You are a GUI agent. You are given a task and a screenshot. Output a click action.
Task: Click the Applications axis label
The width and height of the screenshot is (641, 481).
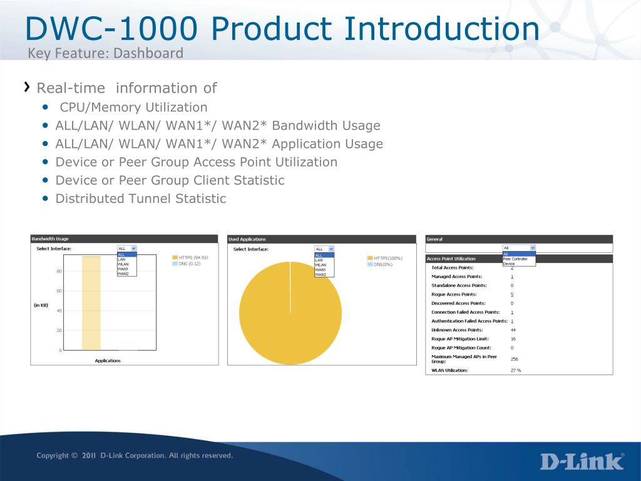(108, 361)
